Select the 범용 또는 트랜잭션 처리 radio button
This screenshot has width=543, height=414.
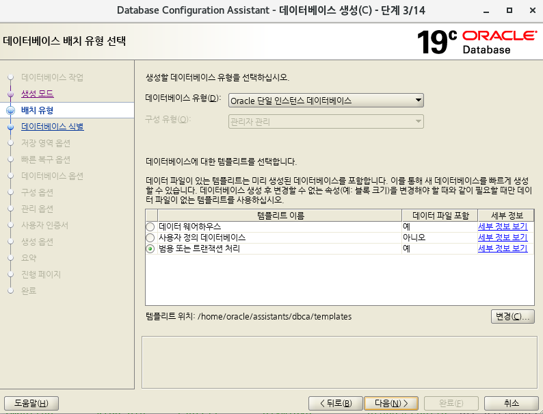coord(150,249)
